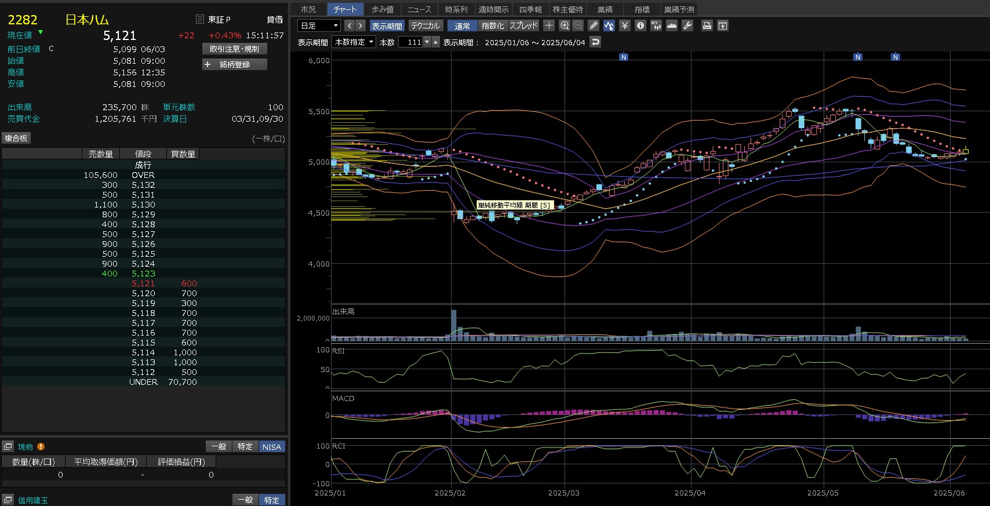Pop out chart into separate window
Viewport: 990px width, 506px height.
(722, 26)
